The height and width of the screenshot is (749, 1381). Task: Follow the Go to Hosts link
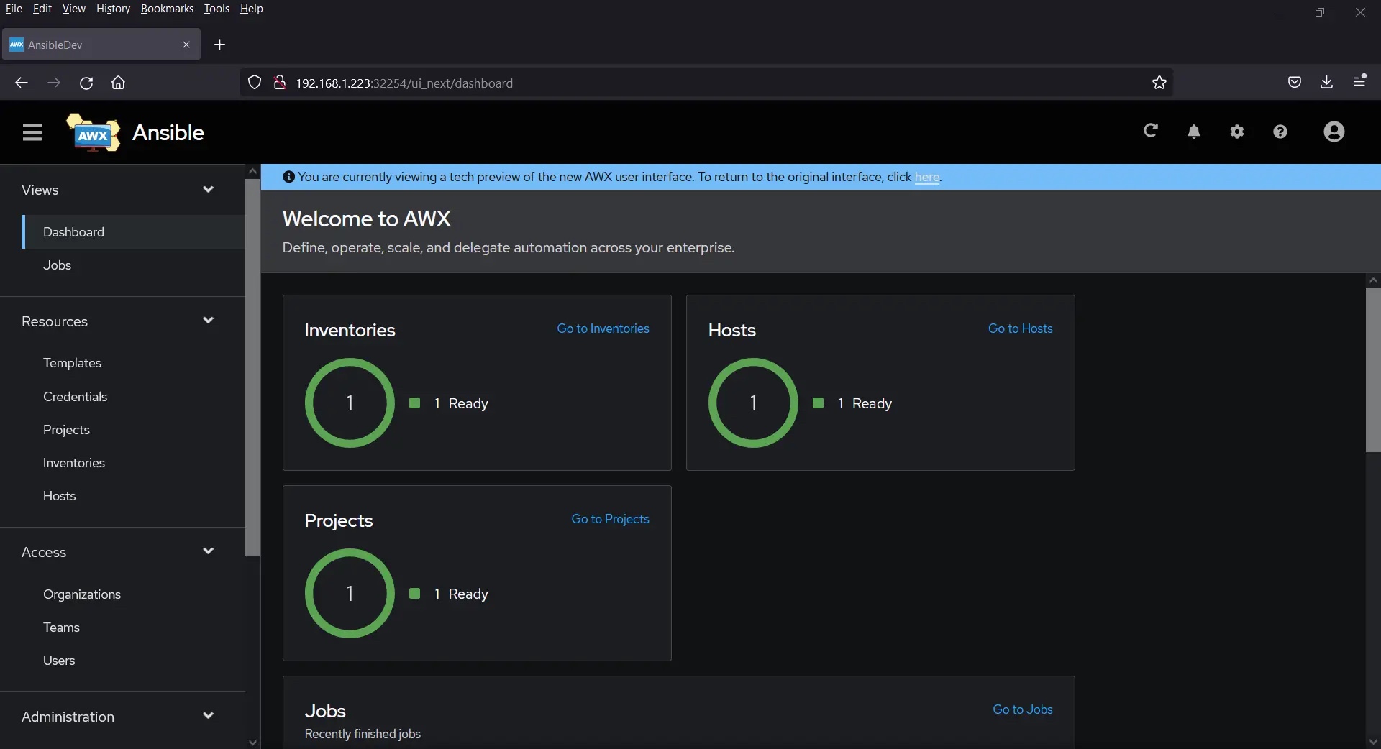(x=1020, y=328)
